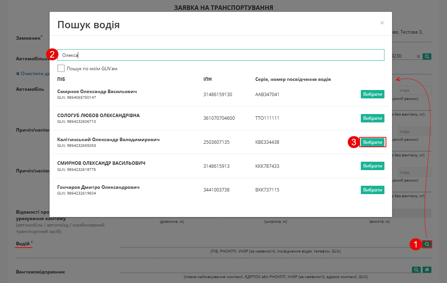This screenshot has width=447, height=283.
Task: Click the first max input field
Action: coord(415,91)
